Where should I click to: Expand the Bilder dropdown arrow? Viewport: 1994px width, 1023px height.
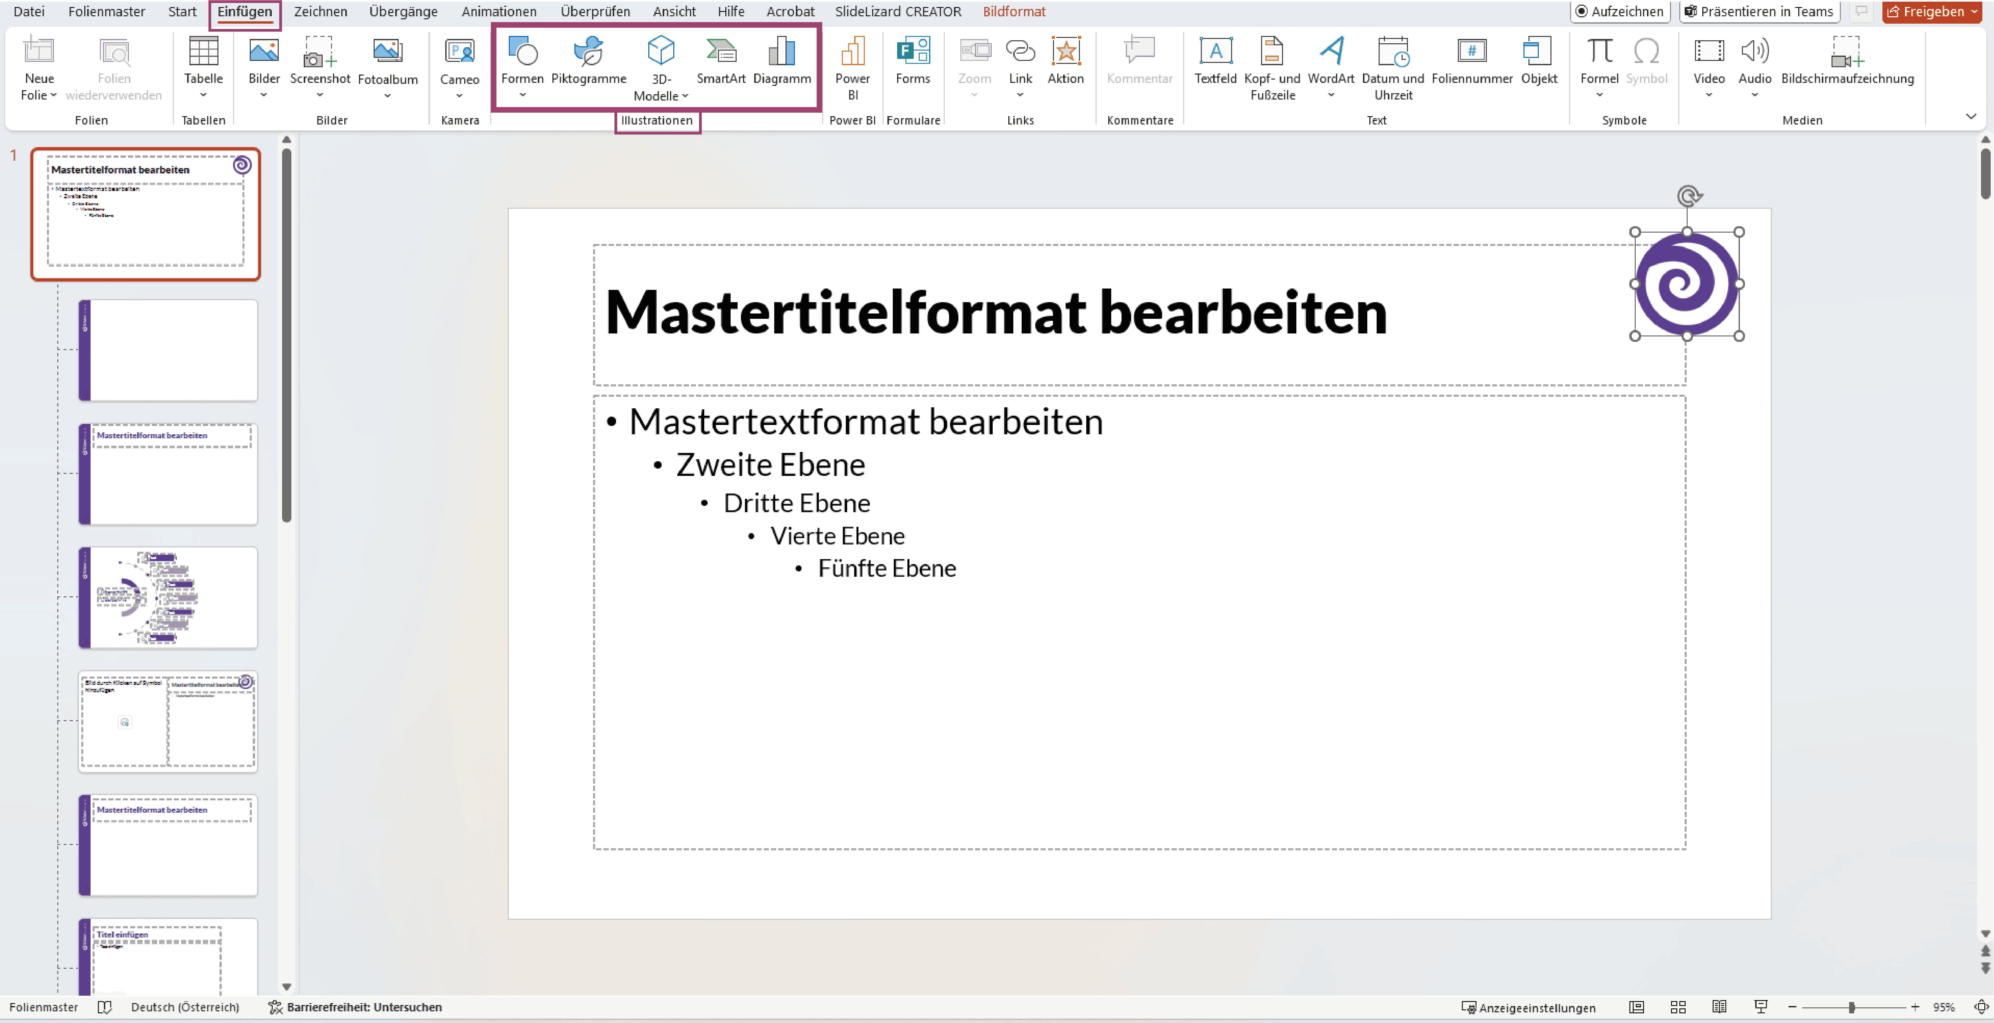264,95
